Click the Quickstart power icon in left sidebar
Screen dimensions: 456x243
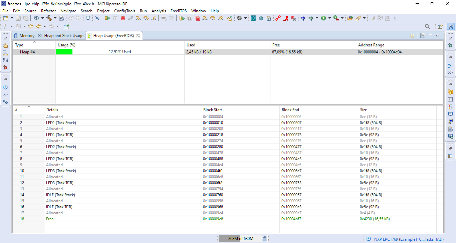[5, 87]
